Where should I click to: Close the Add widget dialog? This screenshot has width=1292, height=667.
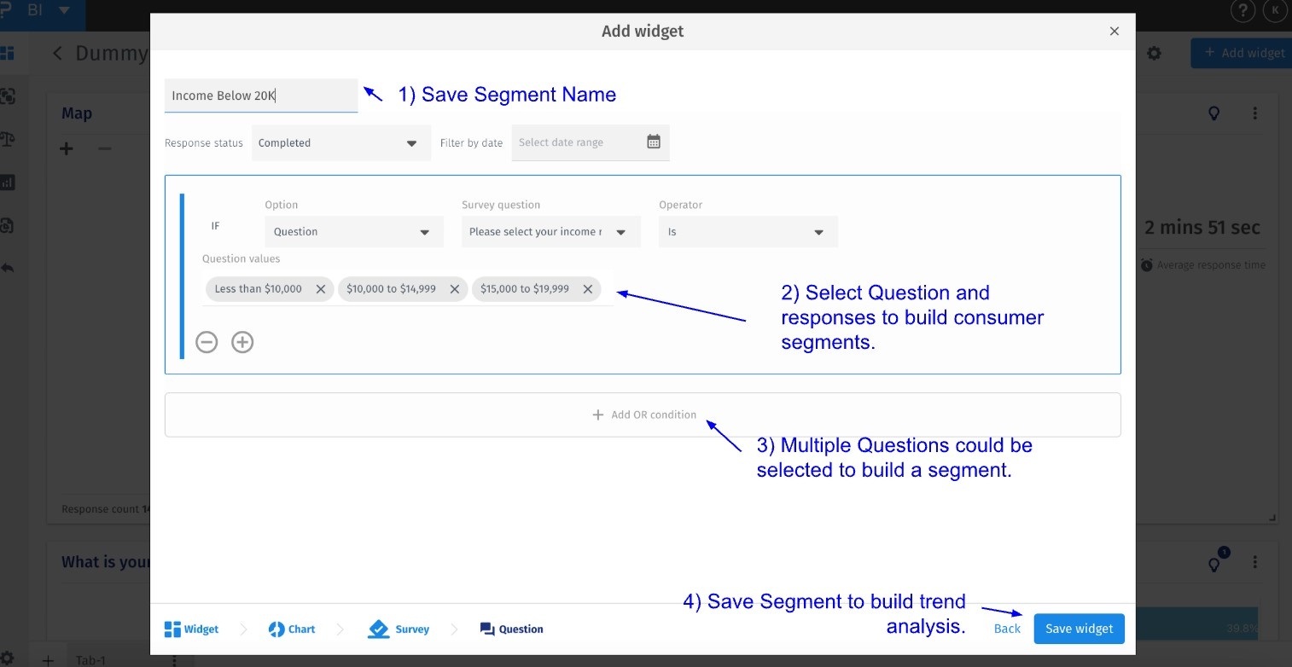(1114, 32)
